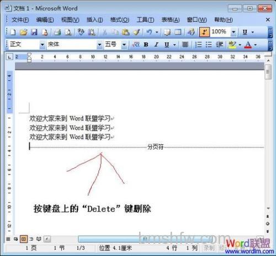Image resolution: width=276 pixels, height=256 pixels.
Task: Close the document with the menu bar X
Action: pyautogui.click(x=268, y=20)
